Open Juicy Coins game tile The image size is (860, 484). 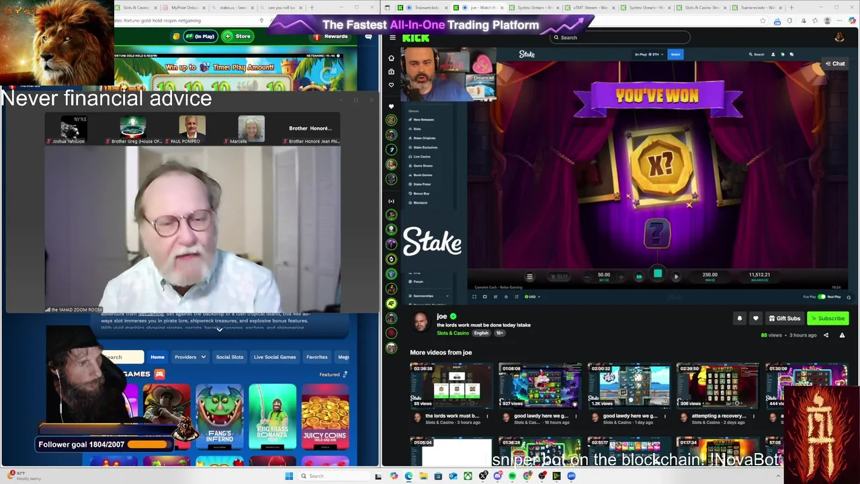tap(325, 417)
